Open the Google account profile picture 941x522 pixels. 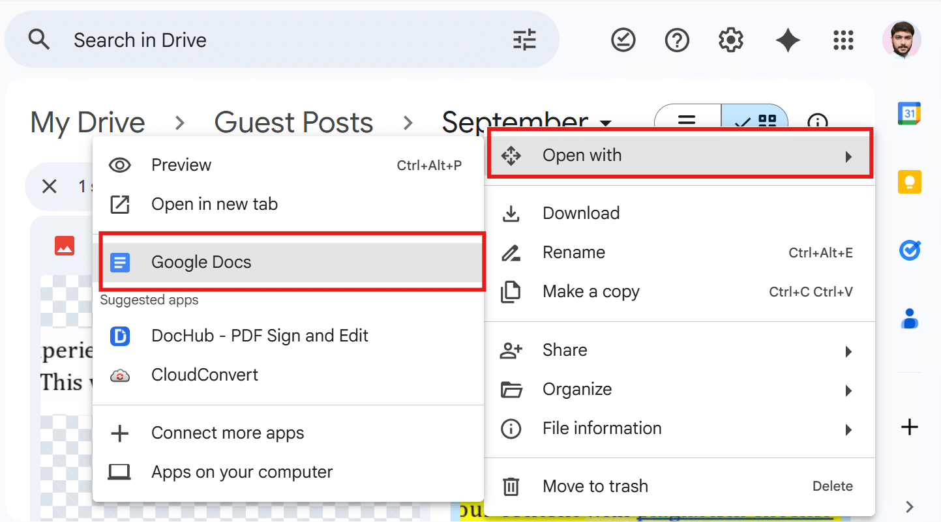coord(902,40)
